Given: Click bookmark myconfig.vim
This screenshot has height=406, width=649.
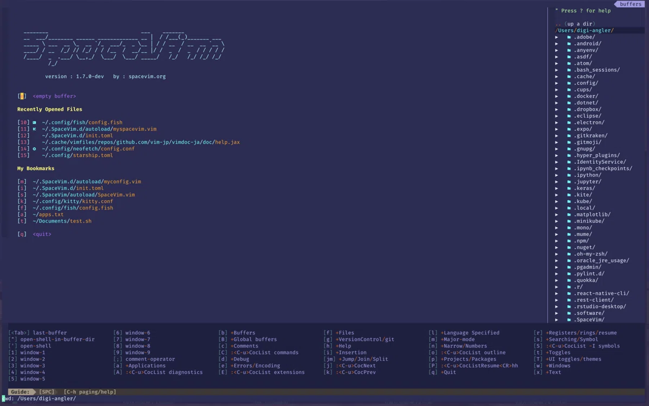Looking at the screenshot, I should pyautogui.click(x=87, y=181).
